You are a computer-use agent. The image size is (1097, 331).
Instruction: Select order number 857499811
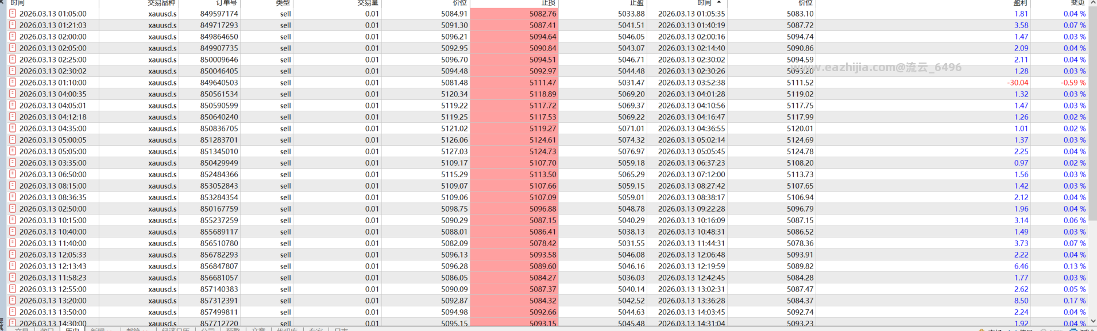point(219,312)
